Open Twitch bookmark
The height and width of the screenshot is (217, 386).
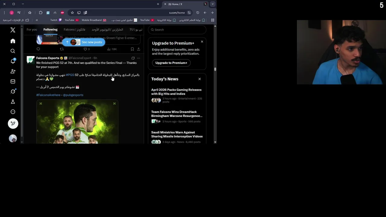point(56,20)
